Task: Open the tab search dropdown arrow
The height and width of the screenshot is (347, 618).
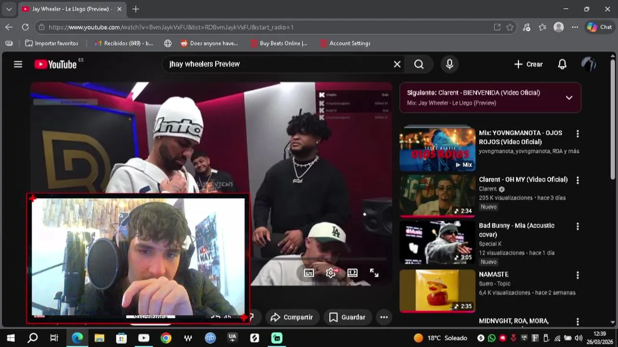Action: pos(9,9)
